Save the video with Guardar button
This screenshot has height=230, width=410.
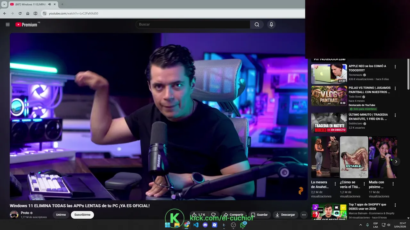(259, 215)
